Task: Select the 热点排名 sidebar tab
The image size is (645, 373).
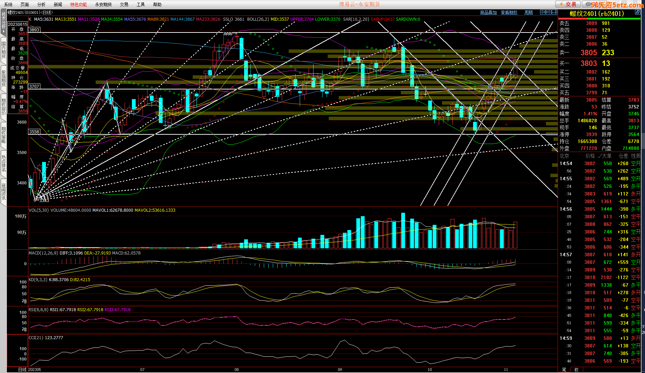Action: tap(3, 164)
